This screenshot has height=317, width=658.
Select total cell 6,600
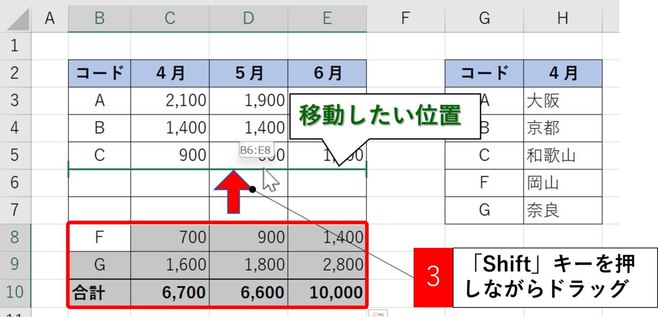pos(248,293)
